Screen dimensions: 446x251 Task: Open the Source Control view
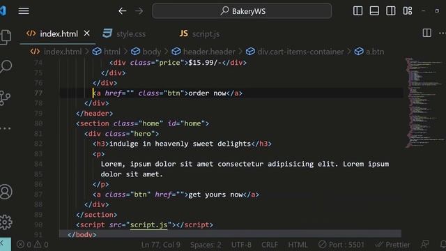coord(5,98)
